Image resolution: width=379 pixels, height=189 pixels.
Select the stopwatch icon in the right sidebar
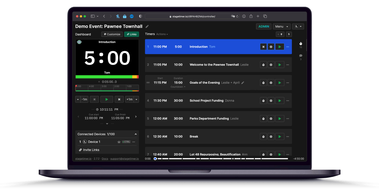(301, 44)
